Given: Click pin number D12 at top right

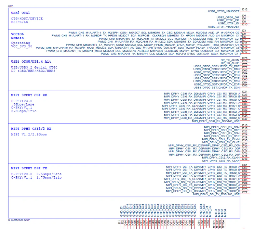Looking at the screenshot, I should (x=245, y=9).
